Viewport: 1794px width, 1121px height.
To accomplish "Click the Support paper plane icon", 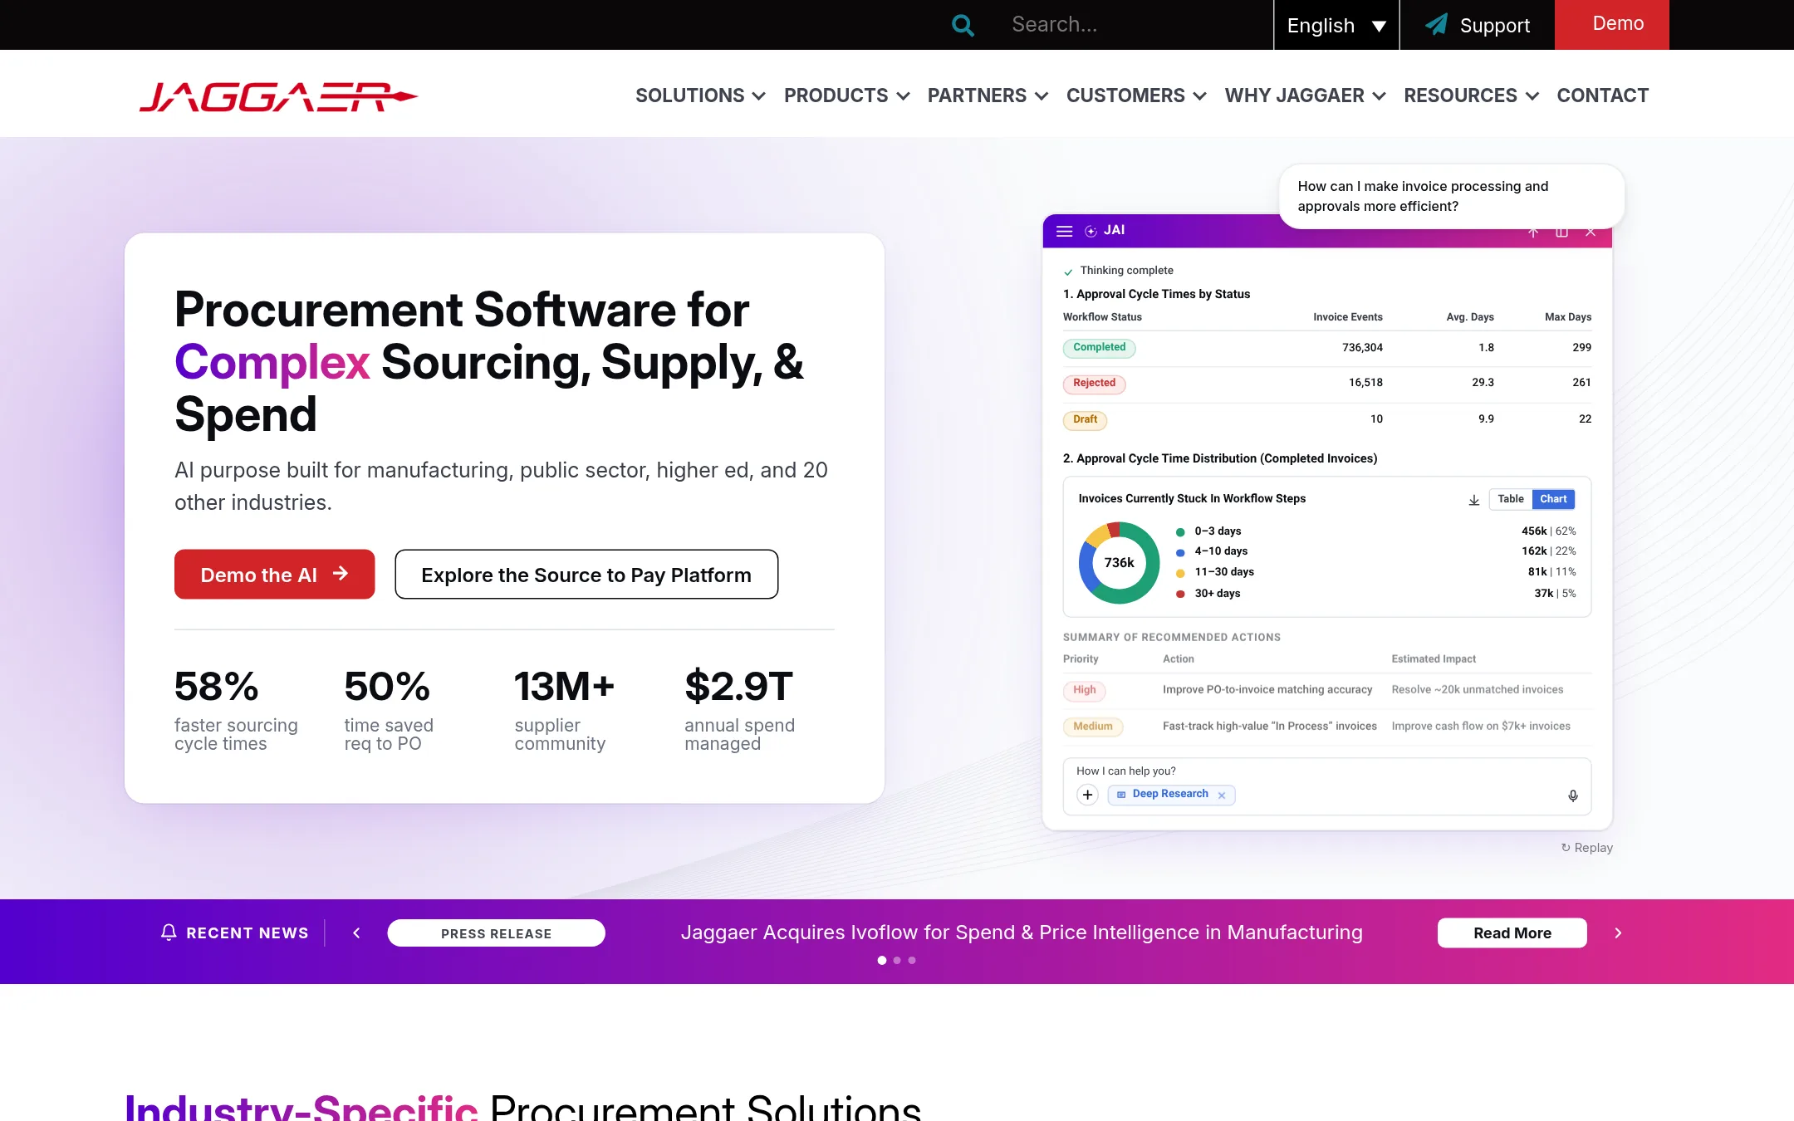I will pos(1436,24).
